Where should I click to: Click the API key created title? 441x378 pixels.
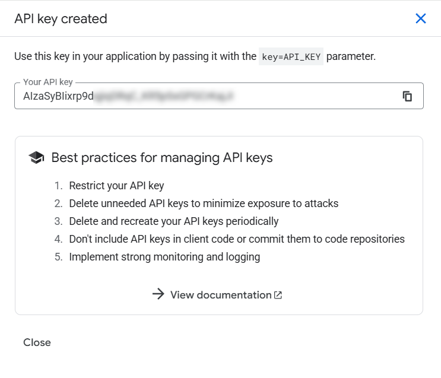61,18
